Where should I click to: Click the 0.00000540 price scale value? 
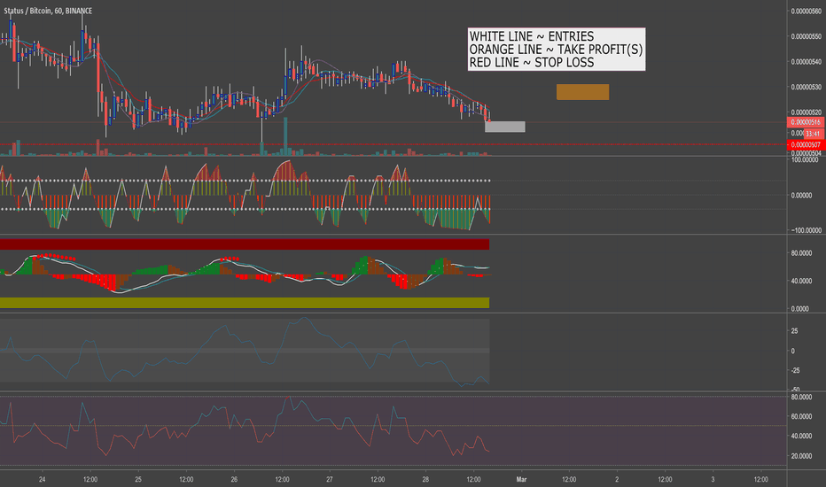[x=806, y=62]
